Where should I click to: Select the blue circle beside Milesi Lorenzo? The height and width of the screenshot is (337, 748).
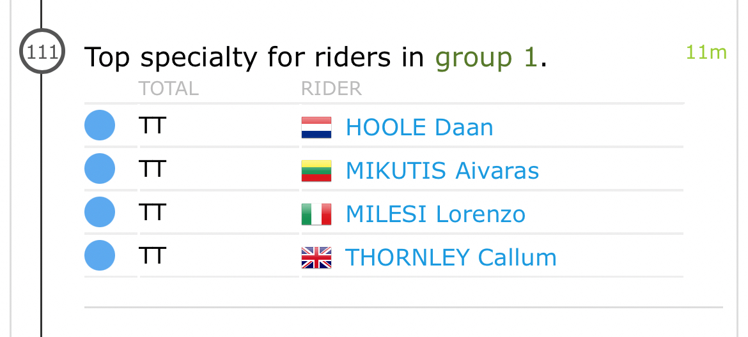pyautogui.click(x=100, y=213)
